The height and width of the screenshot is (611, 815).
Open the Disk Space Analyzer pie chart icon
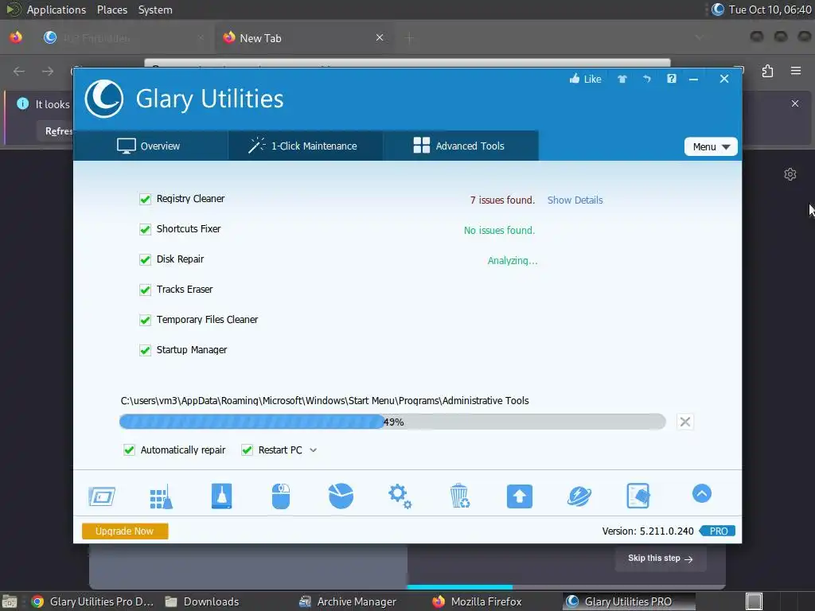click(x=341, y=496)
